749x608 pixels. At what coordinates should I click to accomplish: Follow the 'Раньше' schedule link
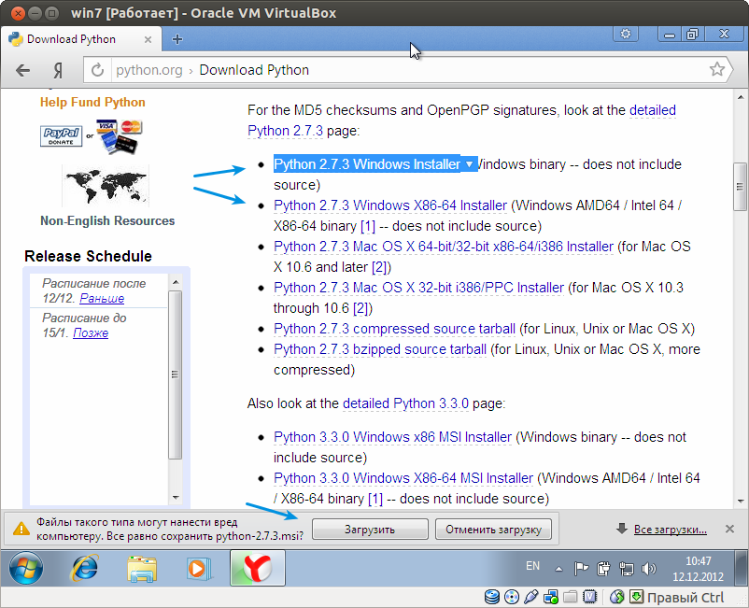click(102, 299)
